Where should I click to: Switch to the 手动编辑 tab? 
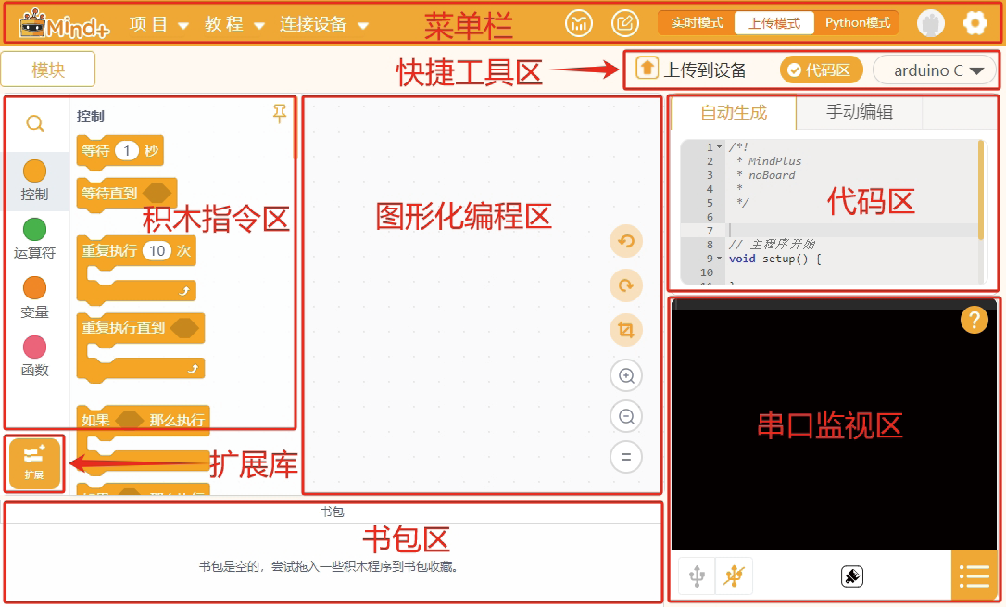point(859,113)
